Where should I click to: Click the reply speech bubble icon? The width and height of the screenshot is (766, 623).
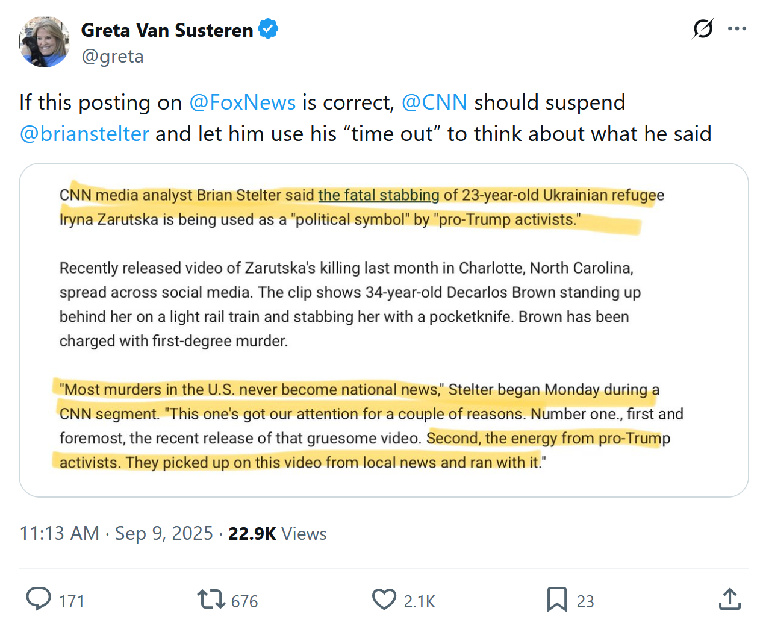[x=39, y=600]
